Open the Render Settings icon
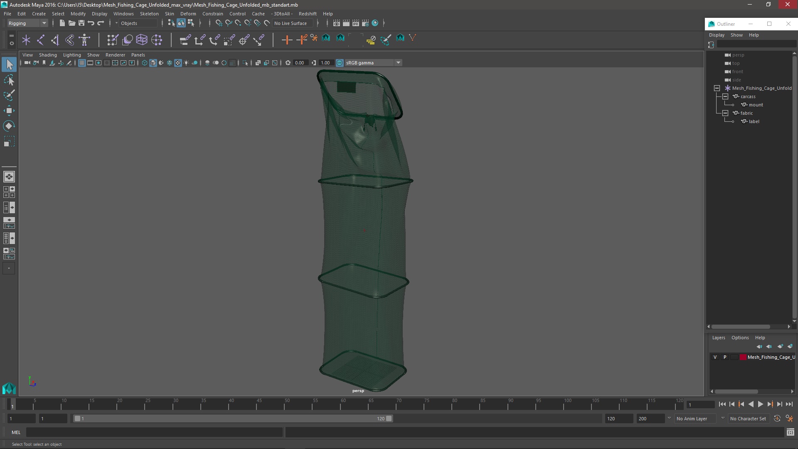This screenshot has width=798, height=449. (x=365, y=23)
